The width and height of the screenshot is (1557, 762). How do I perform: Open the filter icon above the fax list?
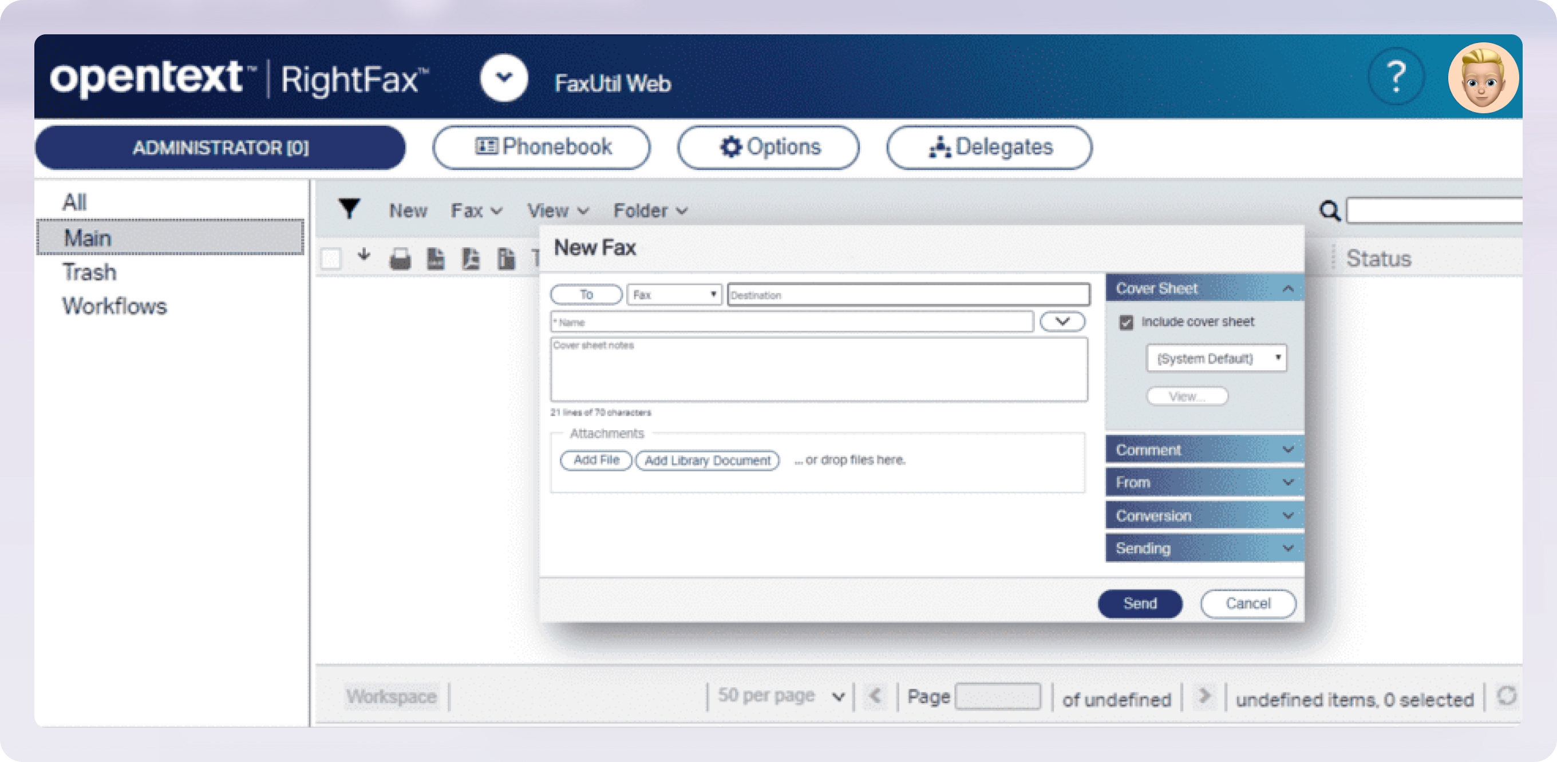tap(350, 208)
